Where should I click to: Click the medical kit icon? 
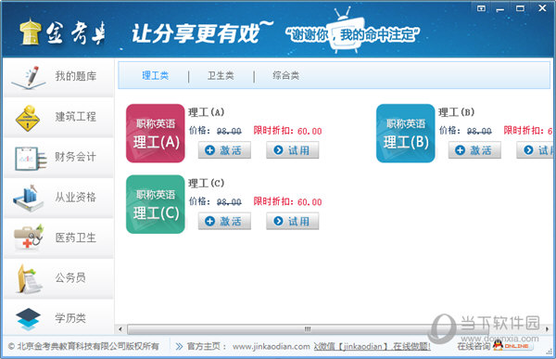29,237
